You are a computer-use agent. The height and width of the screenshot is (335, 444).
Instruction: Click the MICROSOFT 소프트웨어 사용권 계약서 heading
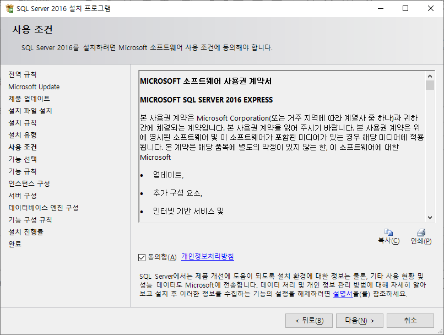(205, 82)
